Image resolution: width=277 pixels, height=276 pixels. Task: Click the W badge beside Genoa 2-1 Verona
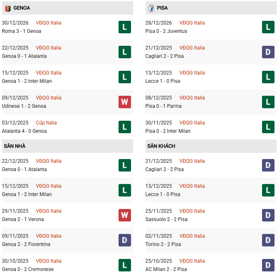pos(124,215)
